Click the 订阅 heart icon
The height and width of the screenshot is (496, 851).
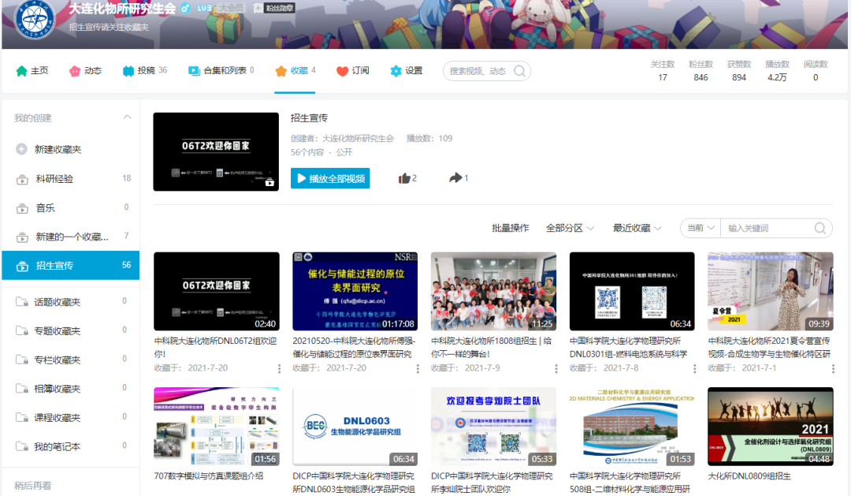[x=342, y=71]
